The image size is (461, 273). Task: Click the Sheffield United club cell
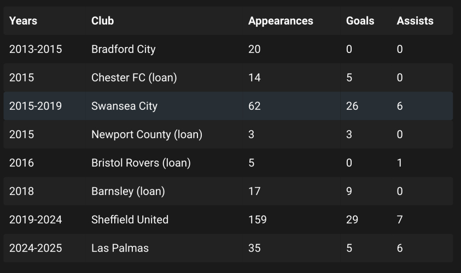(130, 219)
